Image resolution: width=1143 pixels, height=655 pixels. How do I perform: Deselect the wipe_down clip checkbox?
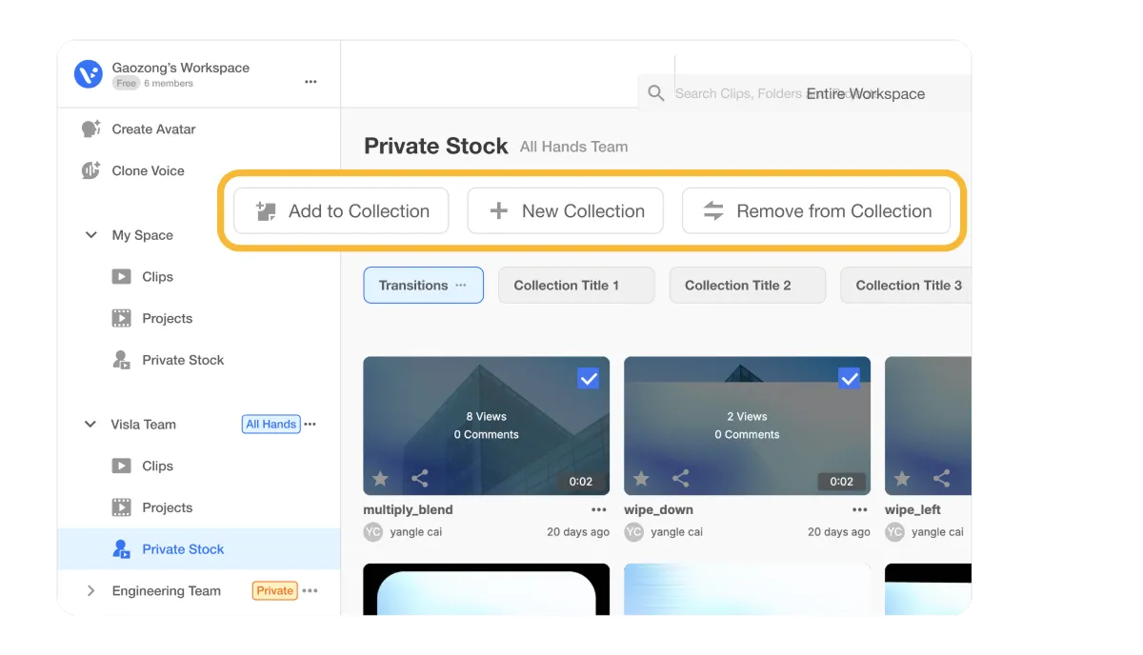(x=849, y=378)
